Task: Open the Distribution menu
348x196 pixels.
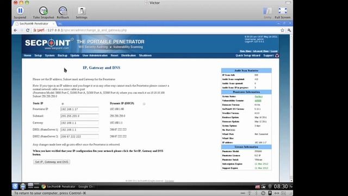Action: pos(128,56)
